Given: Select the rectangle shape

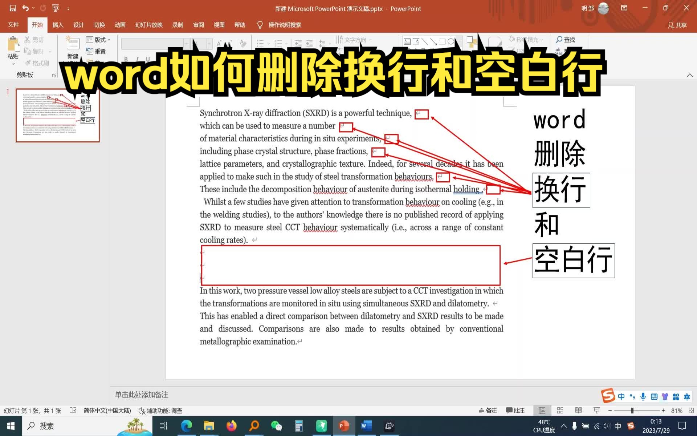Looking at the screenshot, I should coord(442,41).
